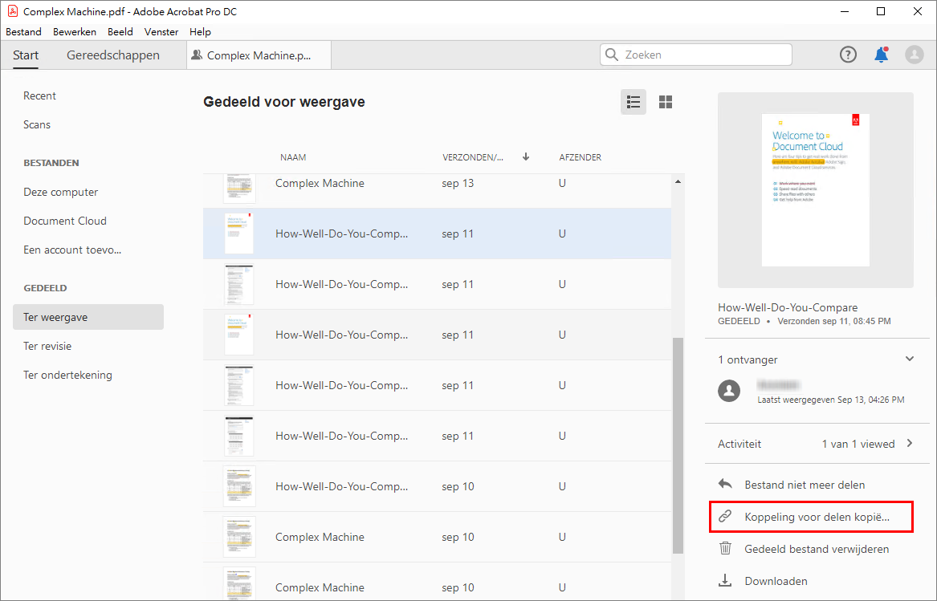Image resolution: width=937 pixels, height=601 pixels.
Task: Click the unshare arrow icon
Action: 725,484
